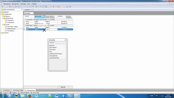Screen dimensions: 174x98
Task: Expand the Деньги folder node
Action: pos(3,16)
